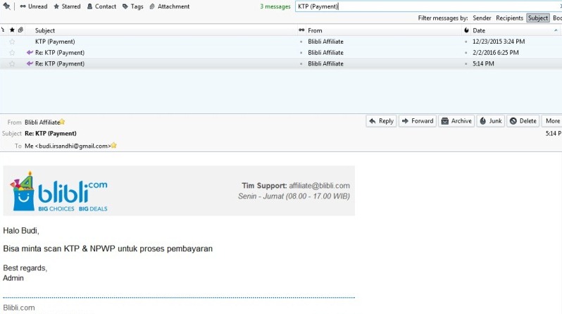562x314 pixels.
Task: Toggle junk status dot for 12/23/2015 message
Action: (466, 42)
